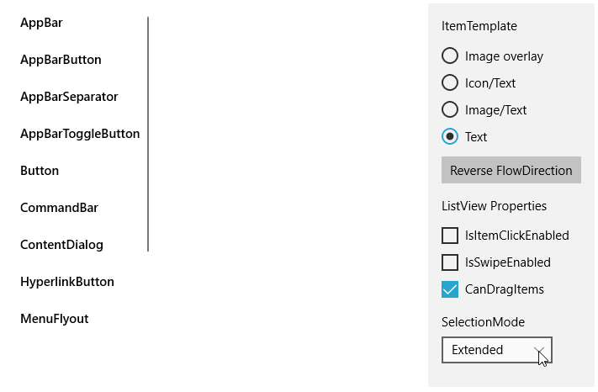
Task: Select ContentDialog in the list
Action: point(61,245)
